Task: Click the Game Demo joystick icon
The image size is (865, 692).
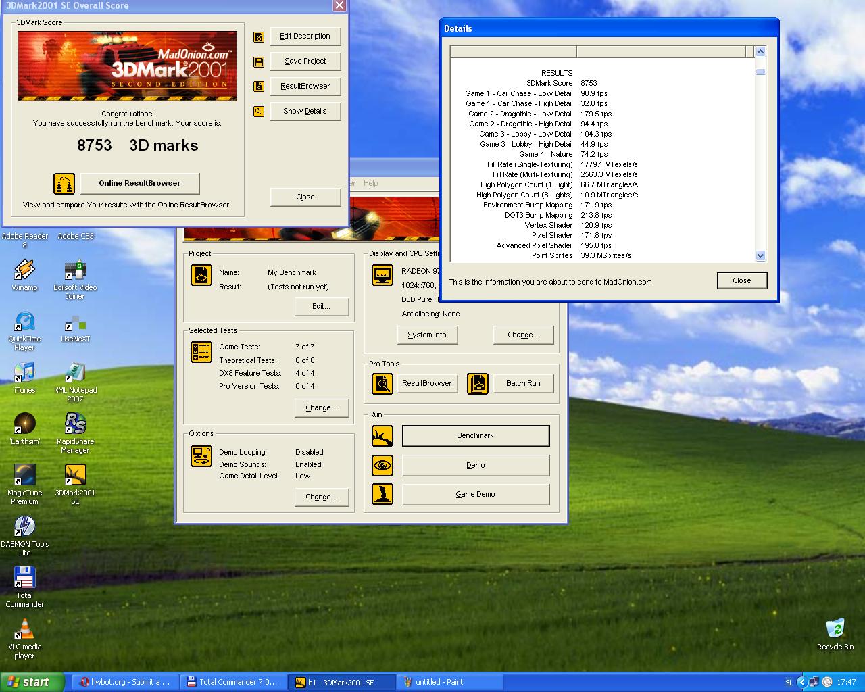Action: pyautogui.click(x=383, y=494)
